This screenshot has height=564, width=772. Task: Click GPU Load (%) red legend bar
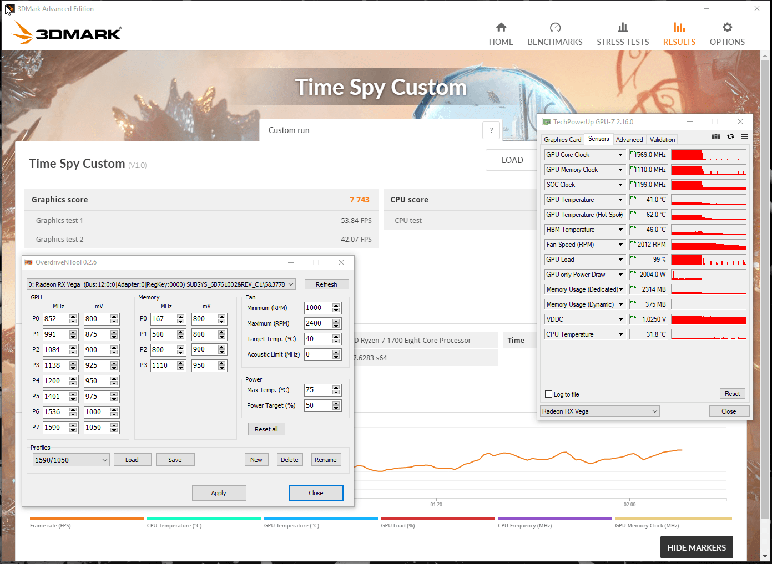[437, 518]
